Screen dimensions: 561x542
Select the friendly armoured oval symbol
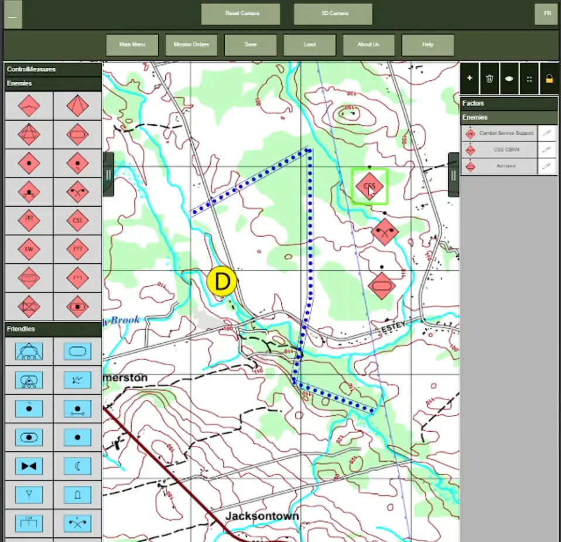point(77,351)
